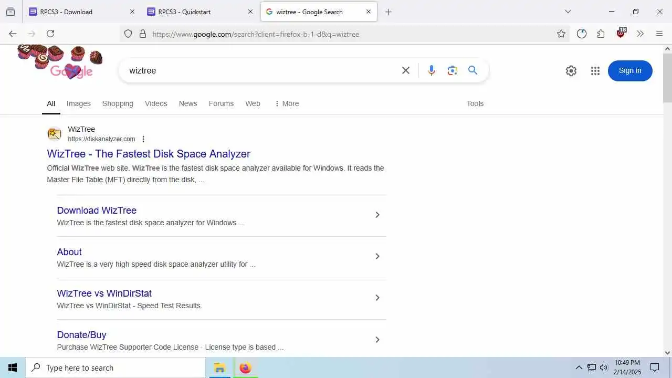Bookmark this page with the star

click(x=561, y=34)
